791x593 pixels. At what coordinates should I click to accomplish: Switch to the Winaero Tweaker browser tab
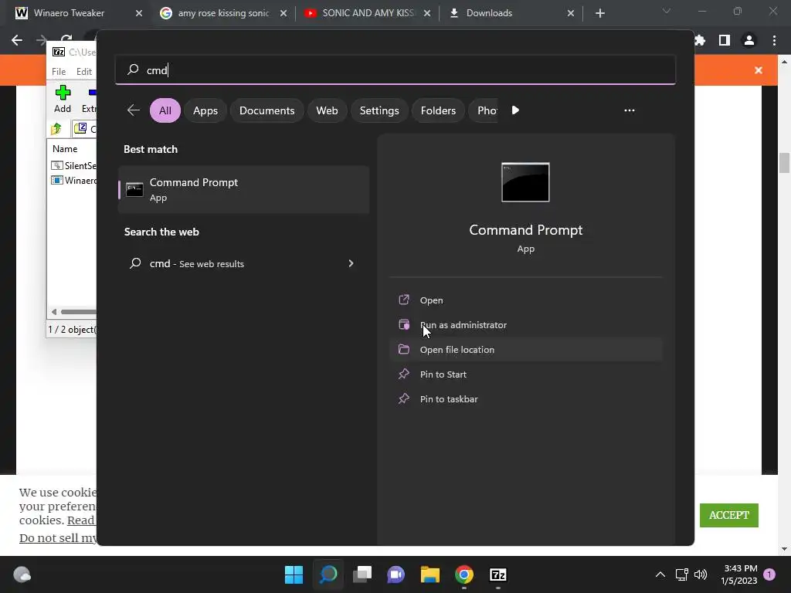[69, 13]
